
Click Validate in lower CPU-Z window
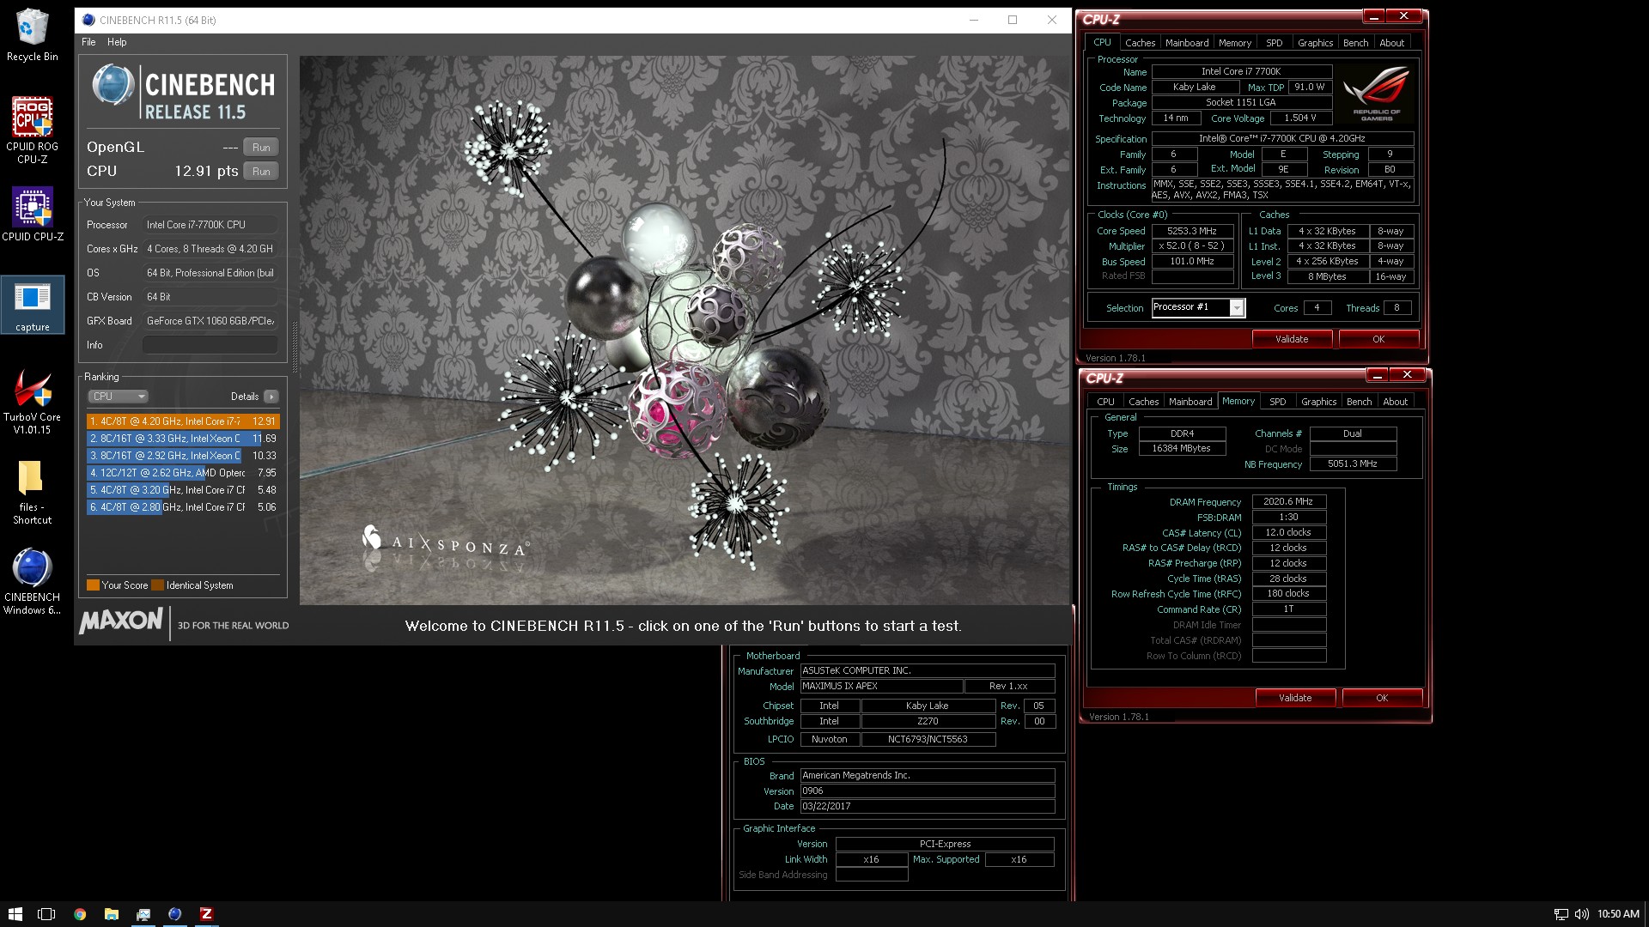(x=1295, y=698)
